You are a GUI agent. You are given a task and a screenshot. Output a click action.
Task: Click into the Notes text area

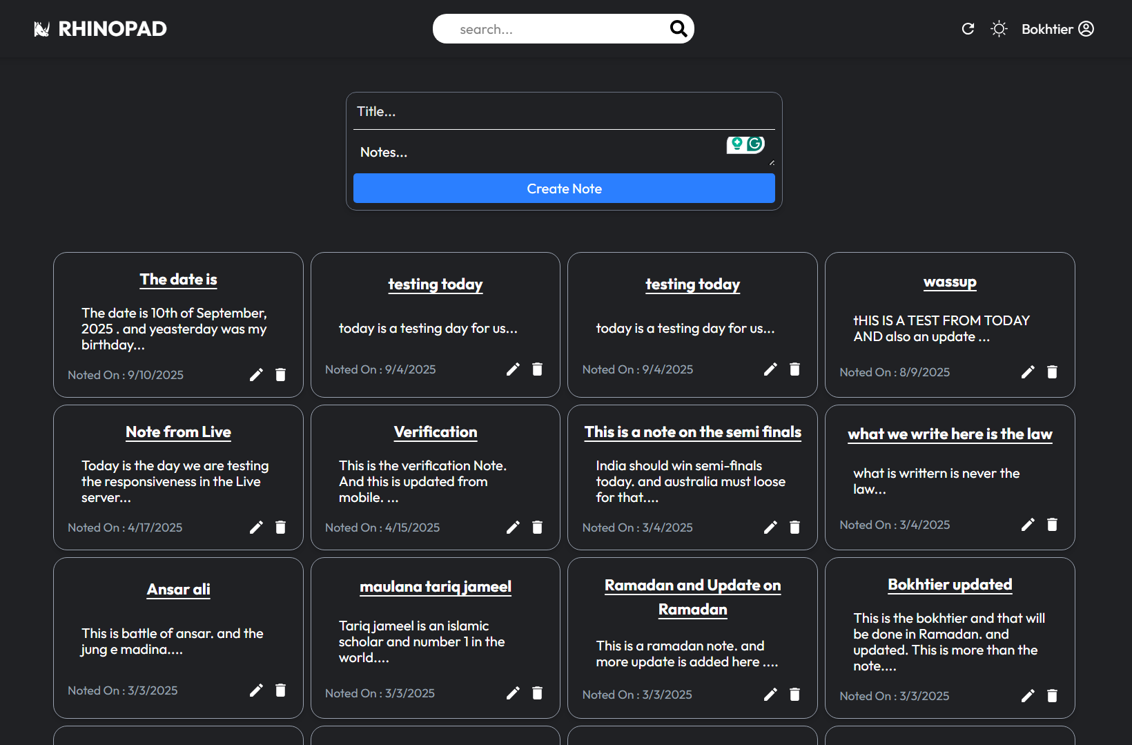(538, 153)
